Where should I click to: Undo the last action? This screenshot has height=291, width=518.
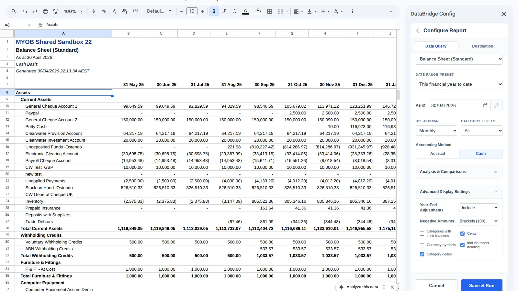tap(25, 11)
